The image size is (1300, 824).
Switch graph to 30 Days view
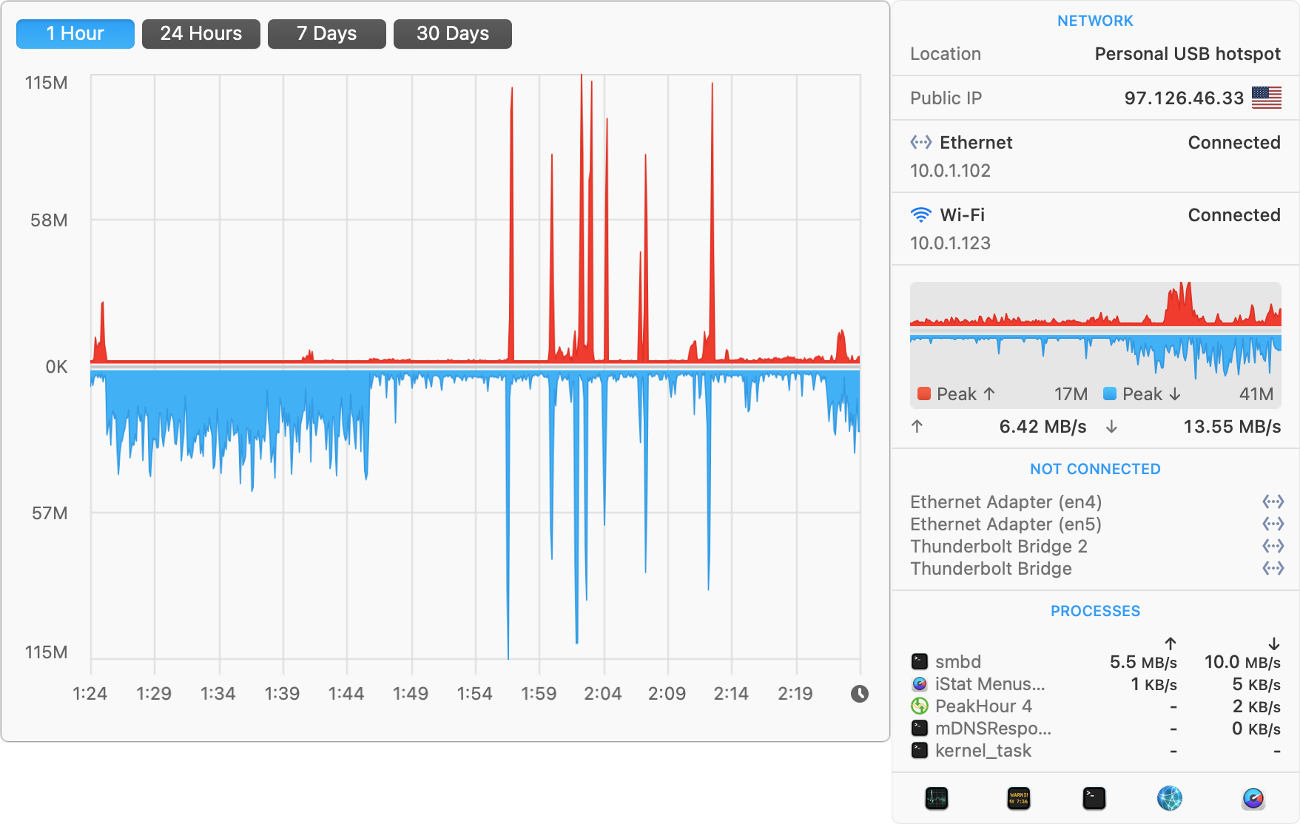click(x=453, y=34)
